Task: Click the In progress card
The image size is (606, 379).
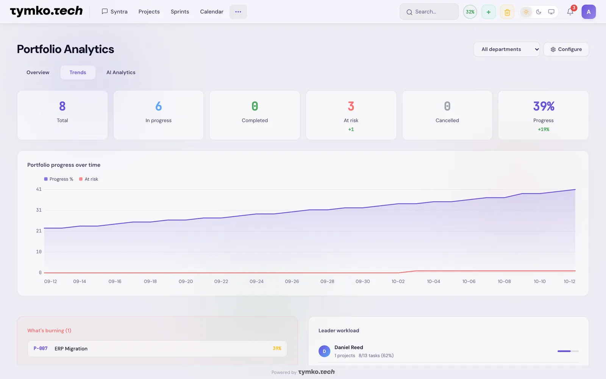Action: coord(159,115)
